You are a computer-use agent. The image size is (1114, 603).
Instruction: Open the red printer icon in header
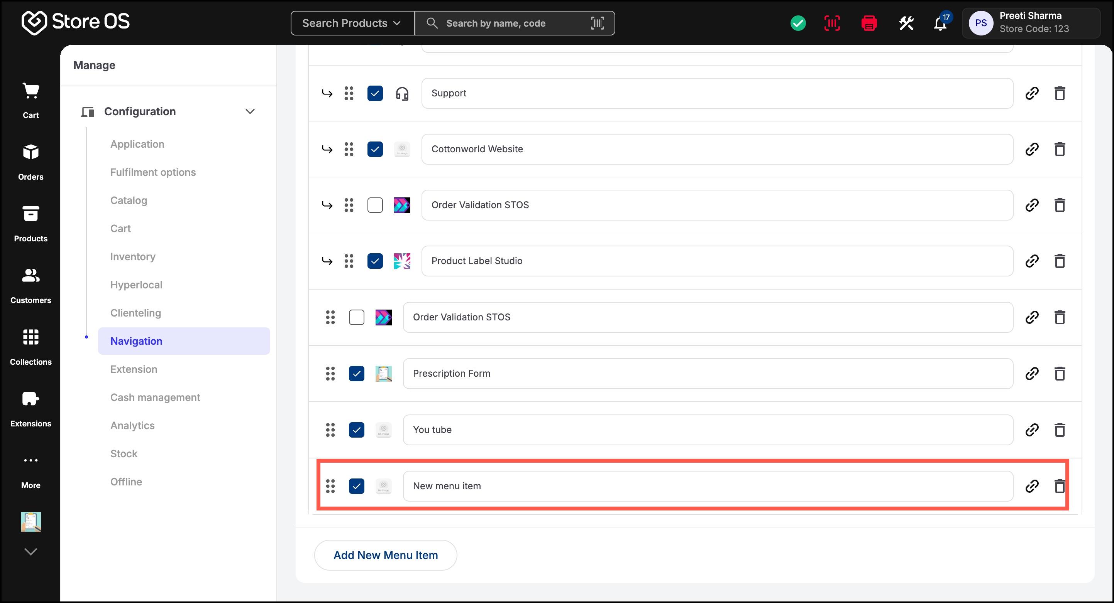tap(869, 23)
